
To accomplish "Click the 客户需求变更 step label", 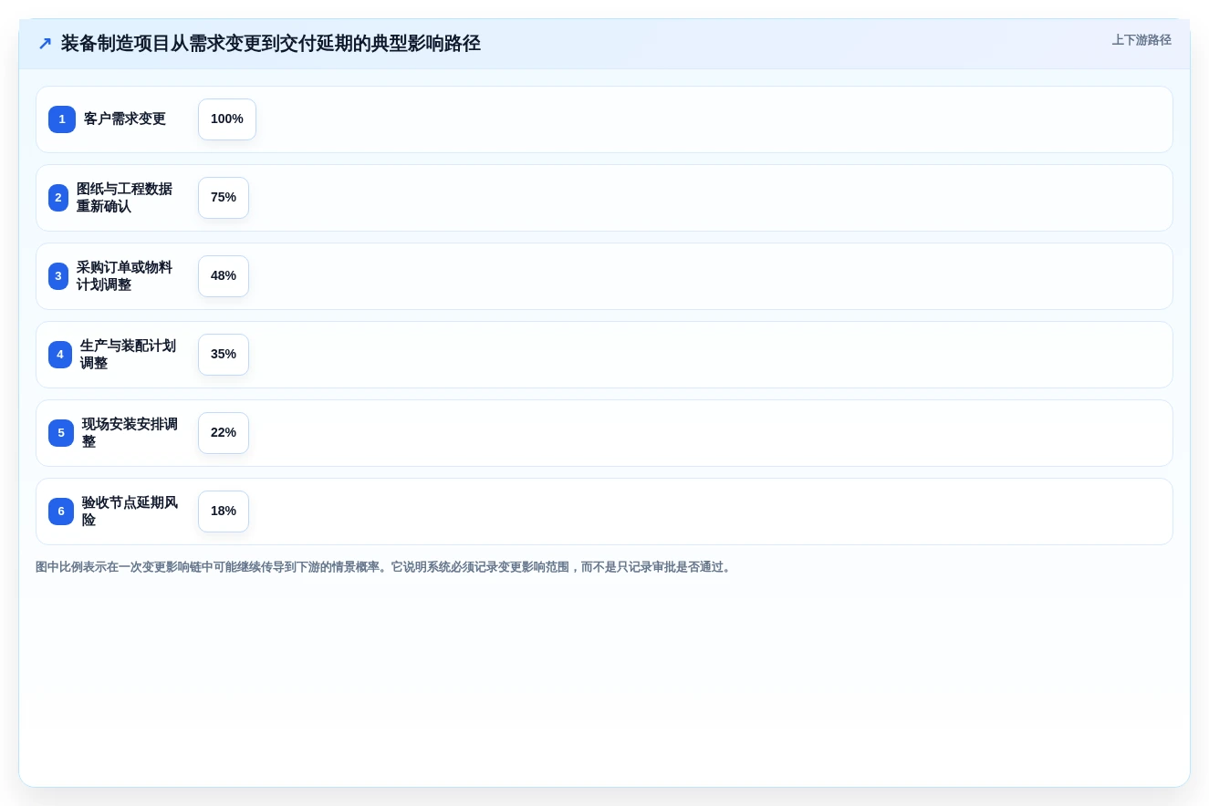I will (125, 119).
